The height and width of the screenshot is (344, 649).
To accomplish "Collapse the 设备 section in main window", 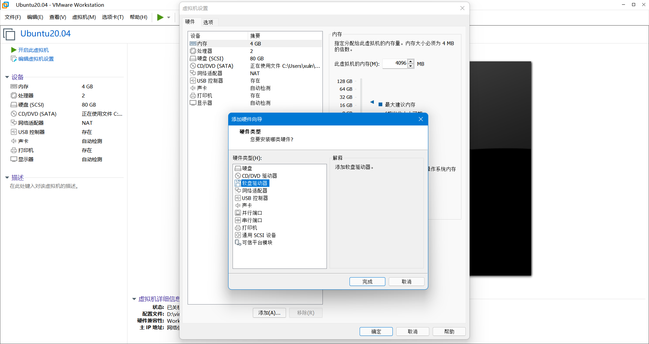I will [7, 77].
